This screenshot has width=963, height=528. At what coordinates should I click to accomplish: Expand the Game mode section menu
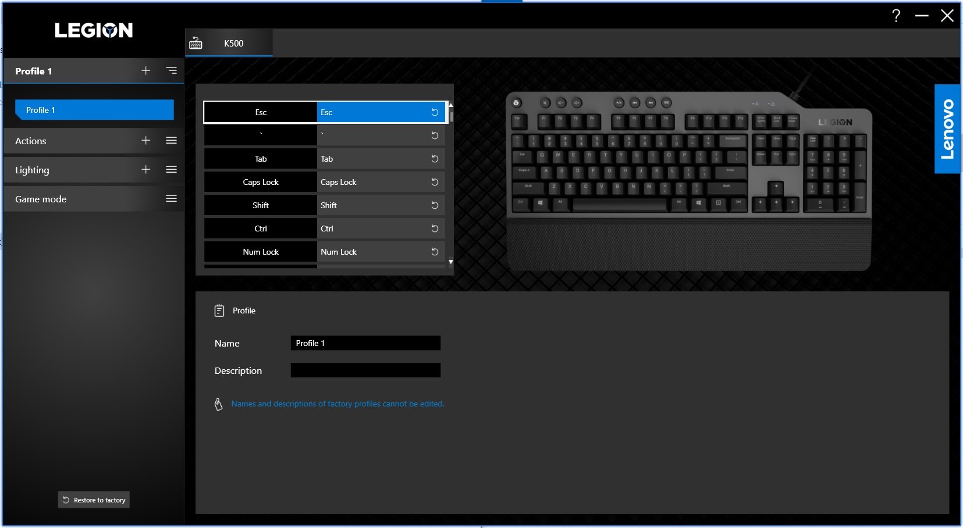171,198
